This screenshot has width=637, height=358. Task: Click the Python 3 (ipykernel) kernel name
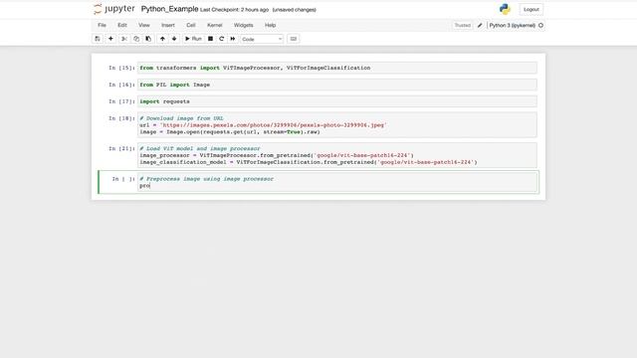click(512, 25)
